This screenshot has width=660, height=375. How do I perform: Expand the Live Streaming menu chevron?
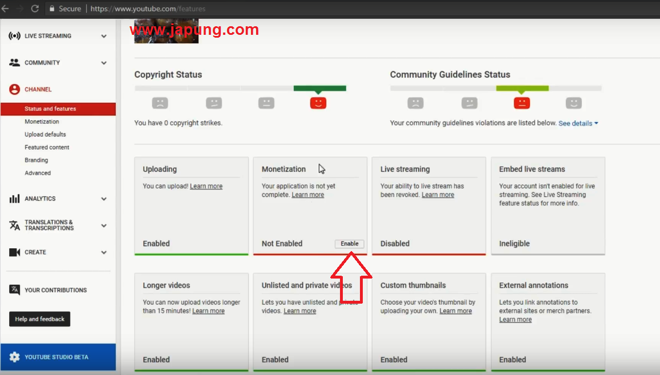click(x=104, y=36)
